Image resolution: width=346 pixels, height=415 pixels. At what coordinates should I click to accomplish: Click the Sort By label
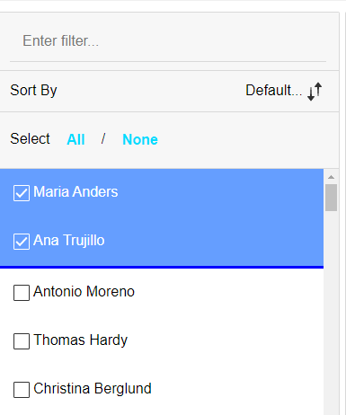(x=33, y=90)
